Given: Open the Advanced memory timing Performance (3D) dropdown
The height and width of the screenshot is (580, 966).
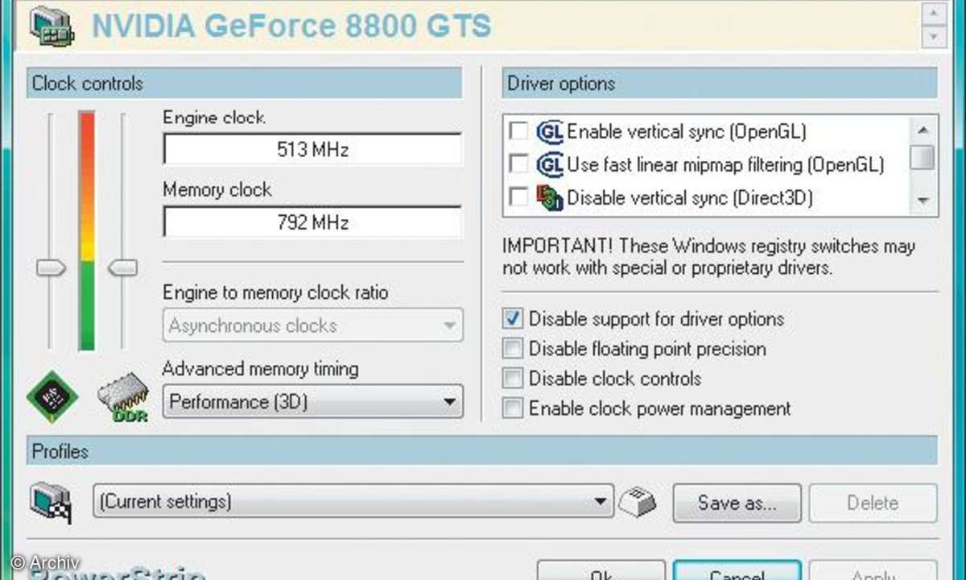Looking at the screenshot, I should [x=313, y=401].
